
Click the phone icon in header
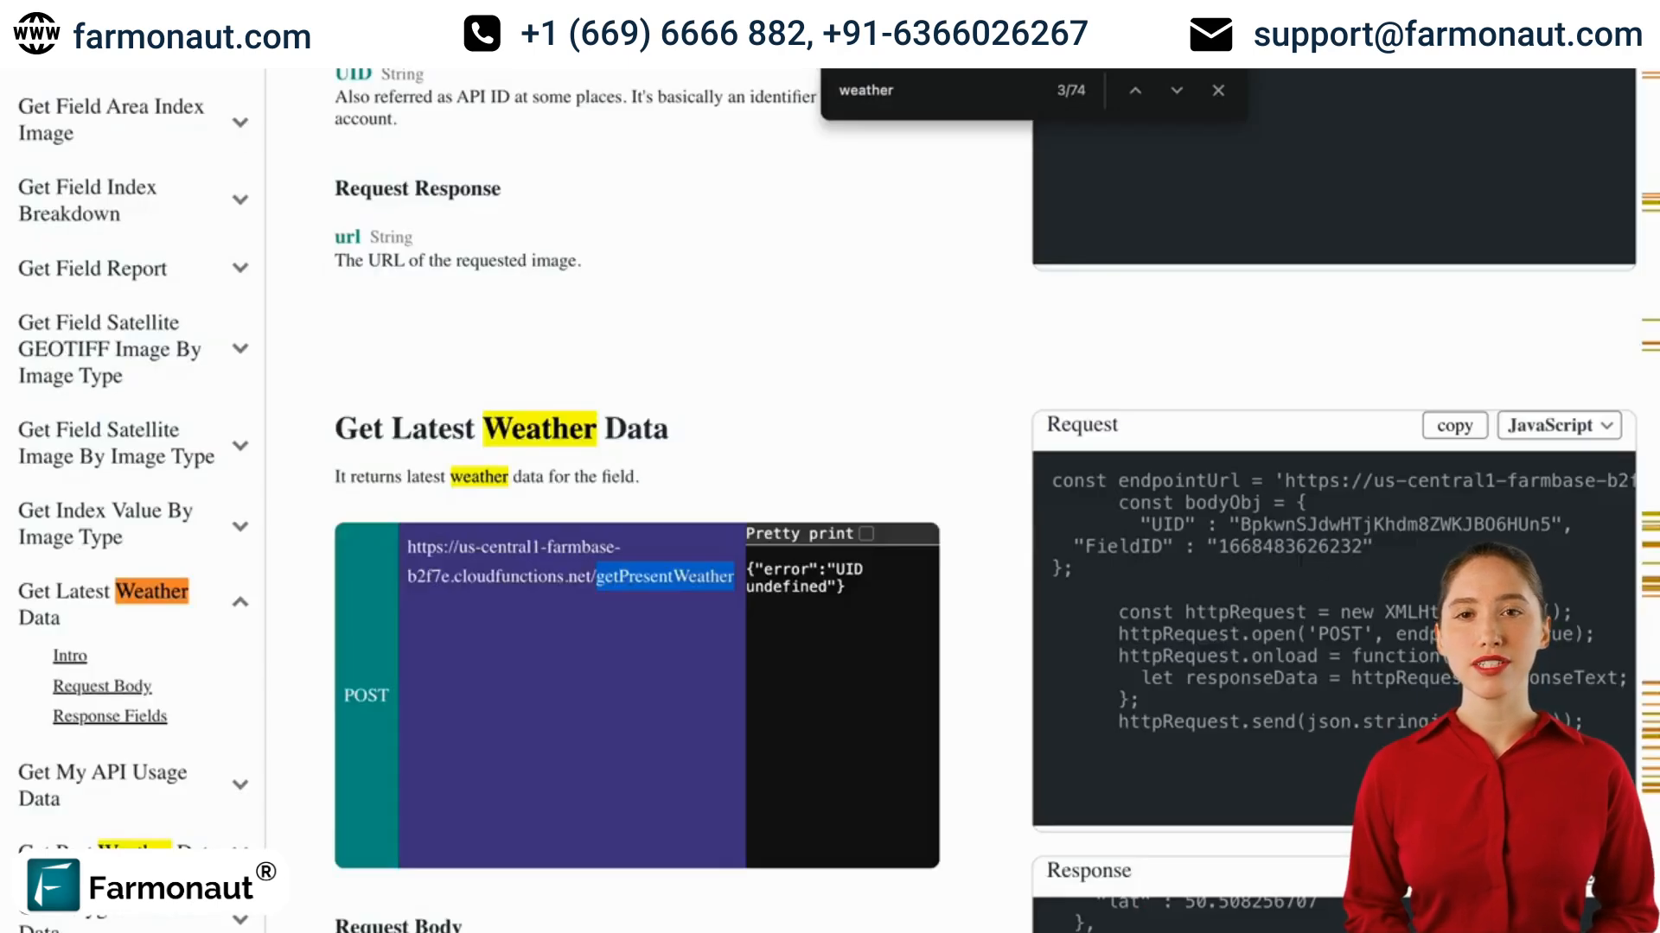[481, 33]
